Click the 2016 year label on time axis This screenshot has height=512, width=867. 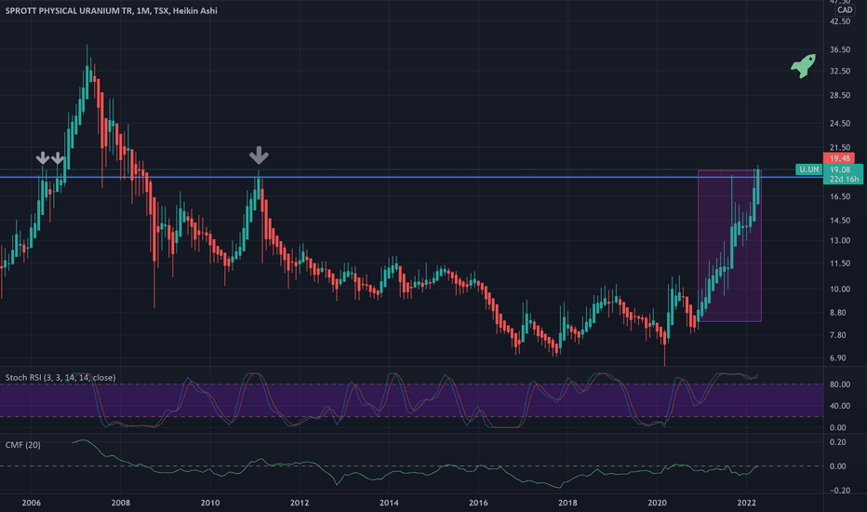coord(478,503)
